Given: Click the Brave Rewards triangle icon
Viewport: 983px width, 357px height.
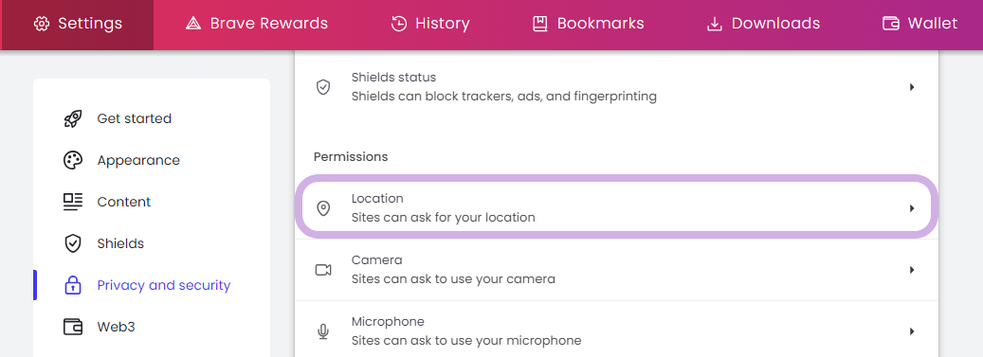Looking at the screenshot, I should pos(193,24).
